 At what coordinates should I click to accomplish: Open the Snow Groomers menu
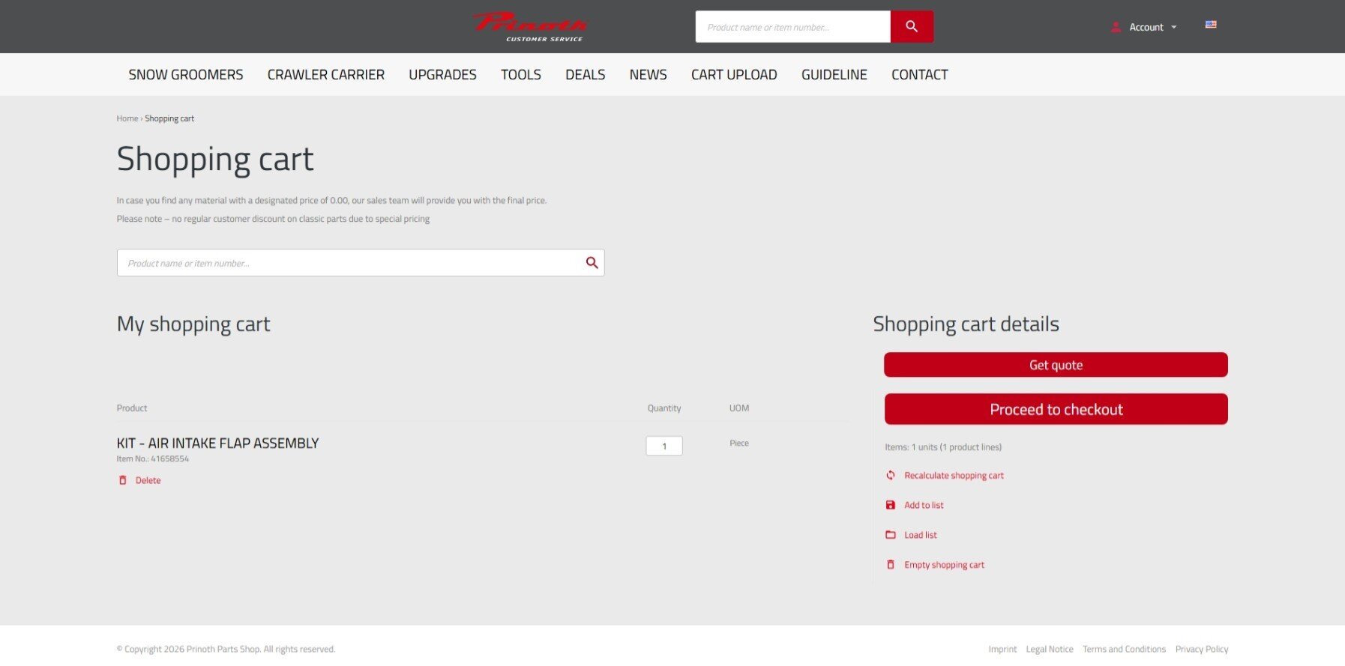point(186,74)
